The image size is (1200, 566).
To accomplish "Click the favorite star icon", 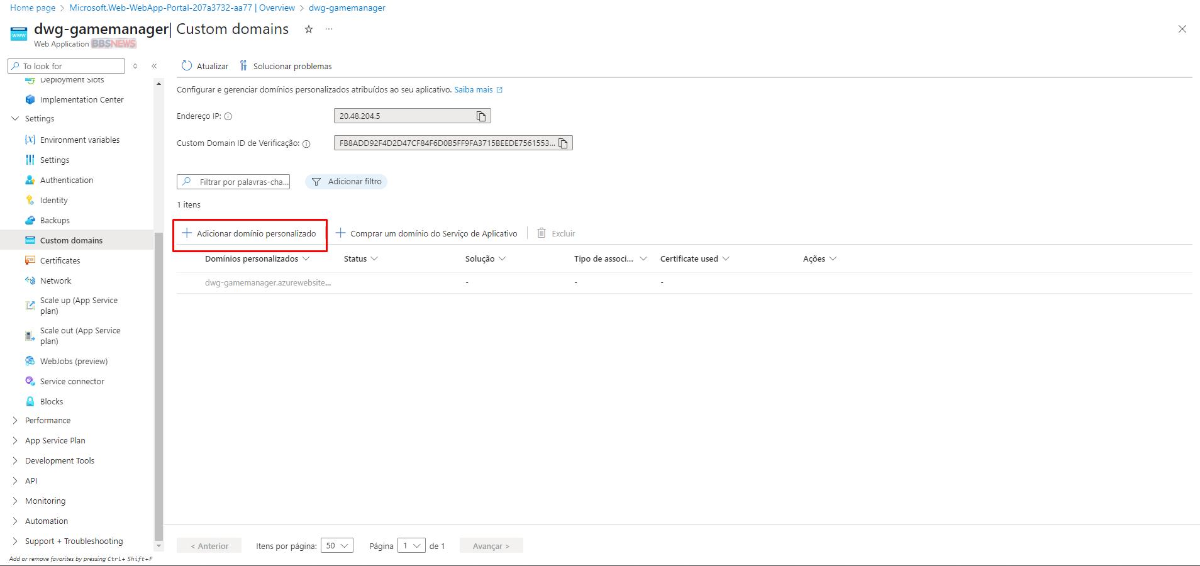I will (x=309, y=30).
